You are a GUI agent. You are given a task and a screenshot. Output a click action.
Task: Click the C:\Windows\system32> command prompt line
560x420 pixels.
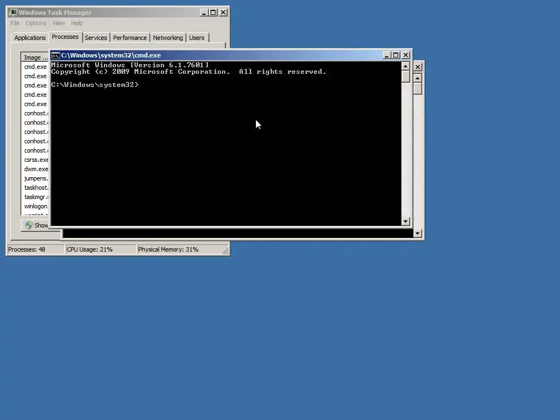95,85
